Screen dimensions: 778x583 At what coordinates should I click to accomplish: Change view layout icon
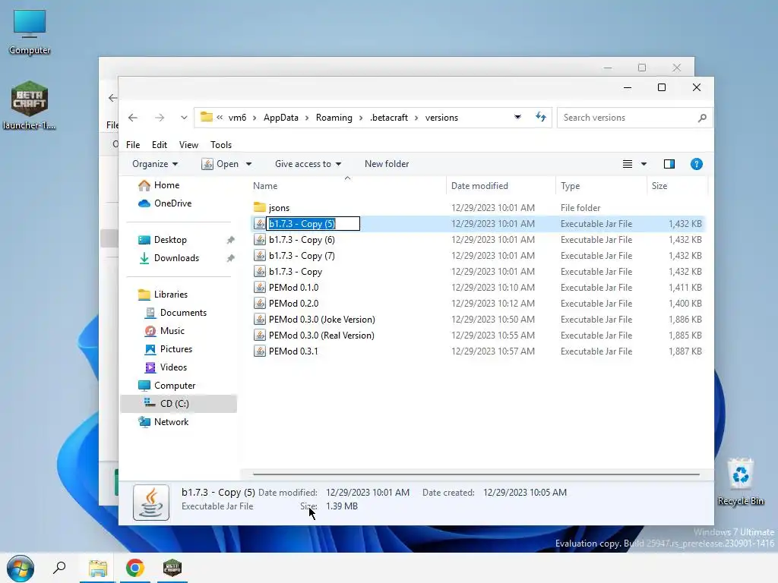coord(627,164)
